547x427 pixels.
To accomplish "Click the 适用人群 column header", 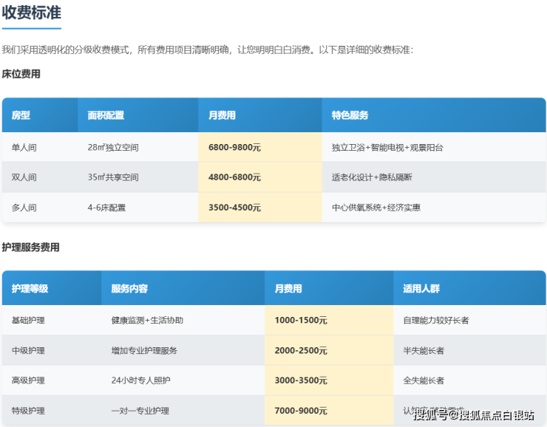I will click(421, 288).
